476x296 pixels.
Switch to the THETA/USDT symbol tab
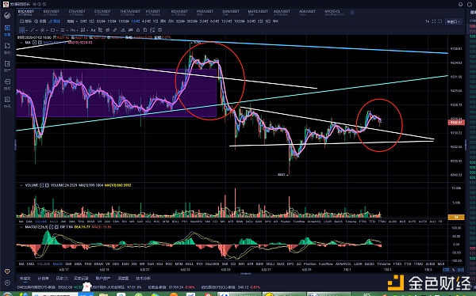coord(130,13)
